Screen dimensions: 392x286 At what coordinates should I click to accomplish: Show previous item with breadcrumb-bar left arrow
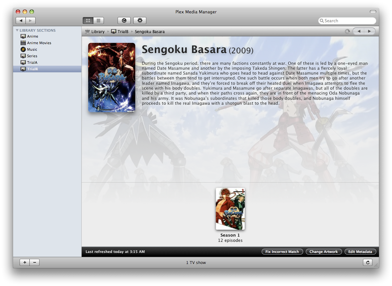[358, 31]
